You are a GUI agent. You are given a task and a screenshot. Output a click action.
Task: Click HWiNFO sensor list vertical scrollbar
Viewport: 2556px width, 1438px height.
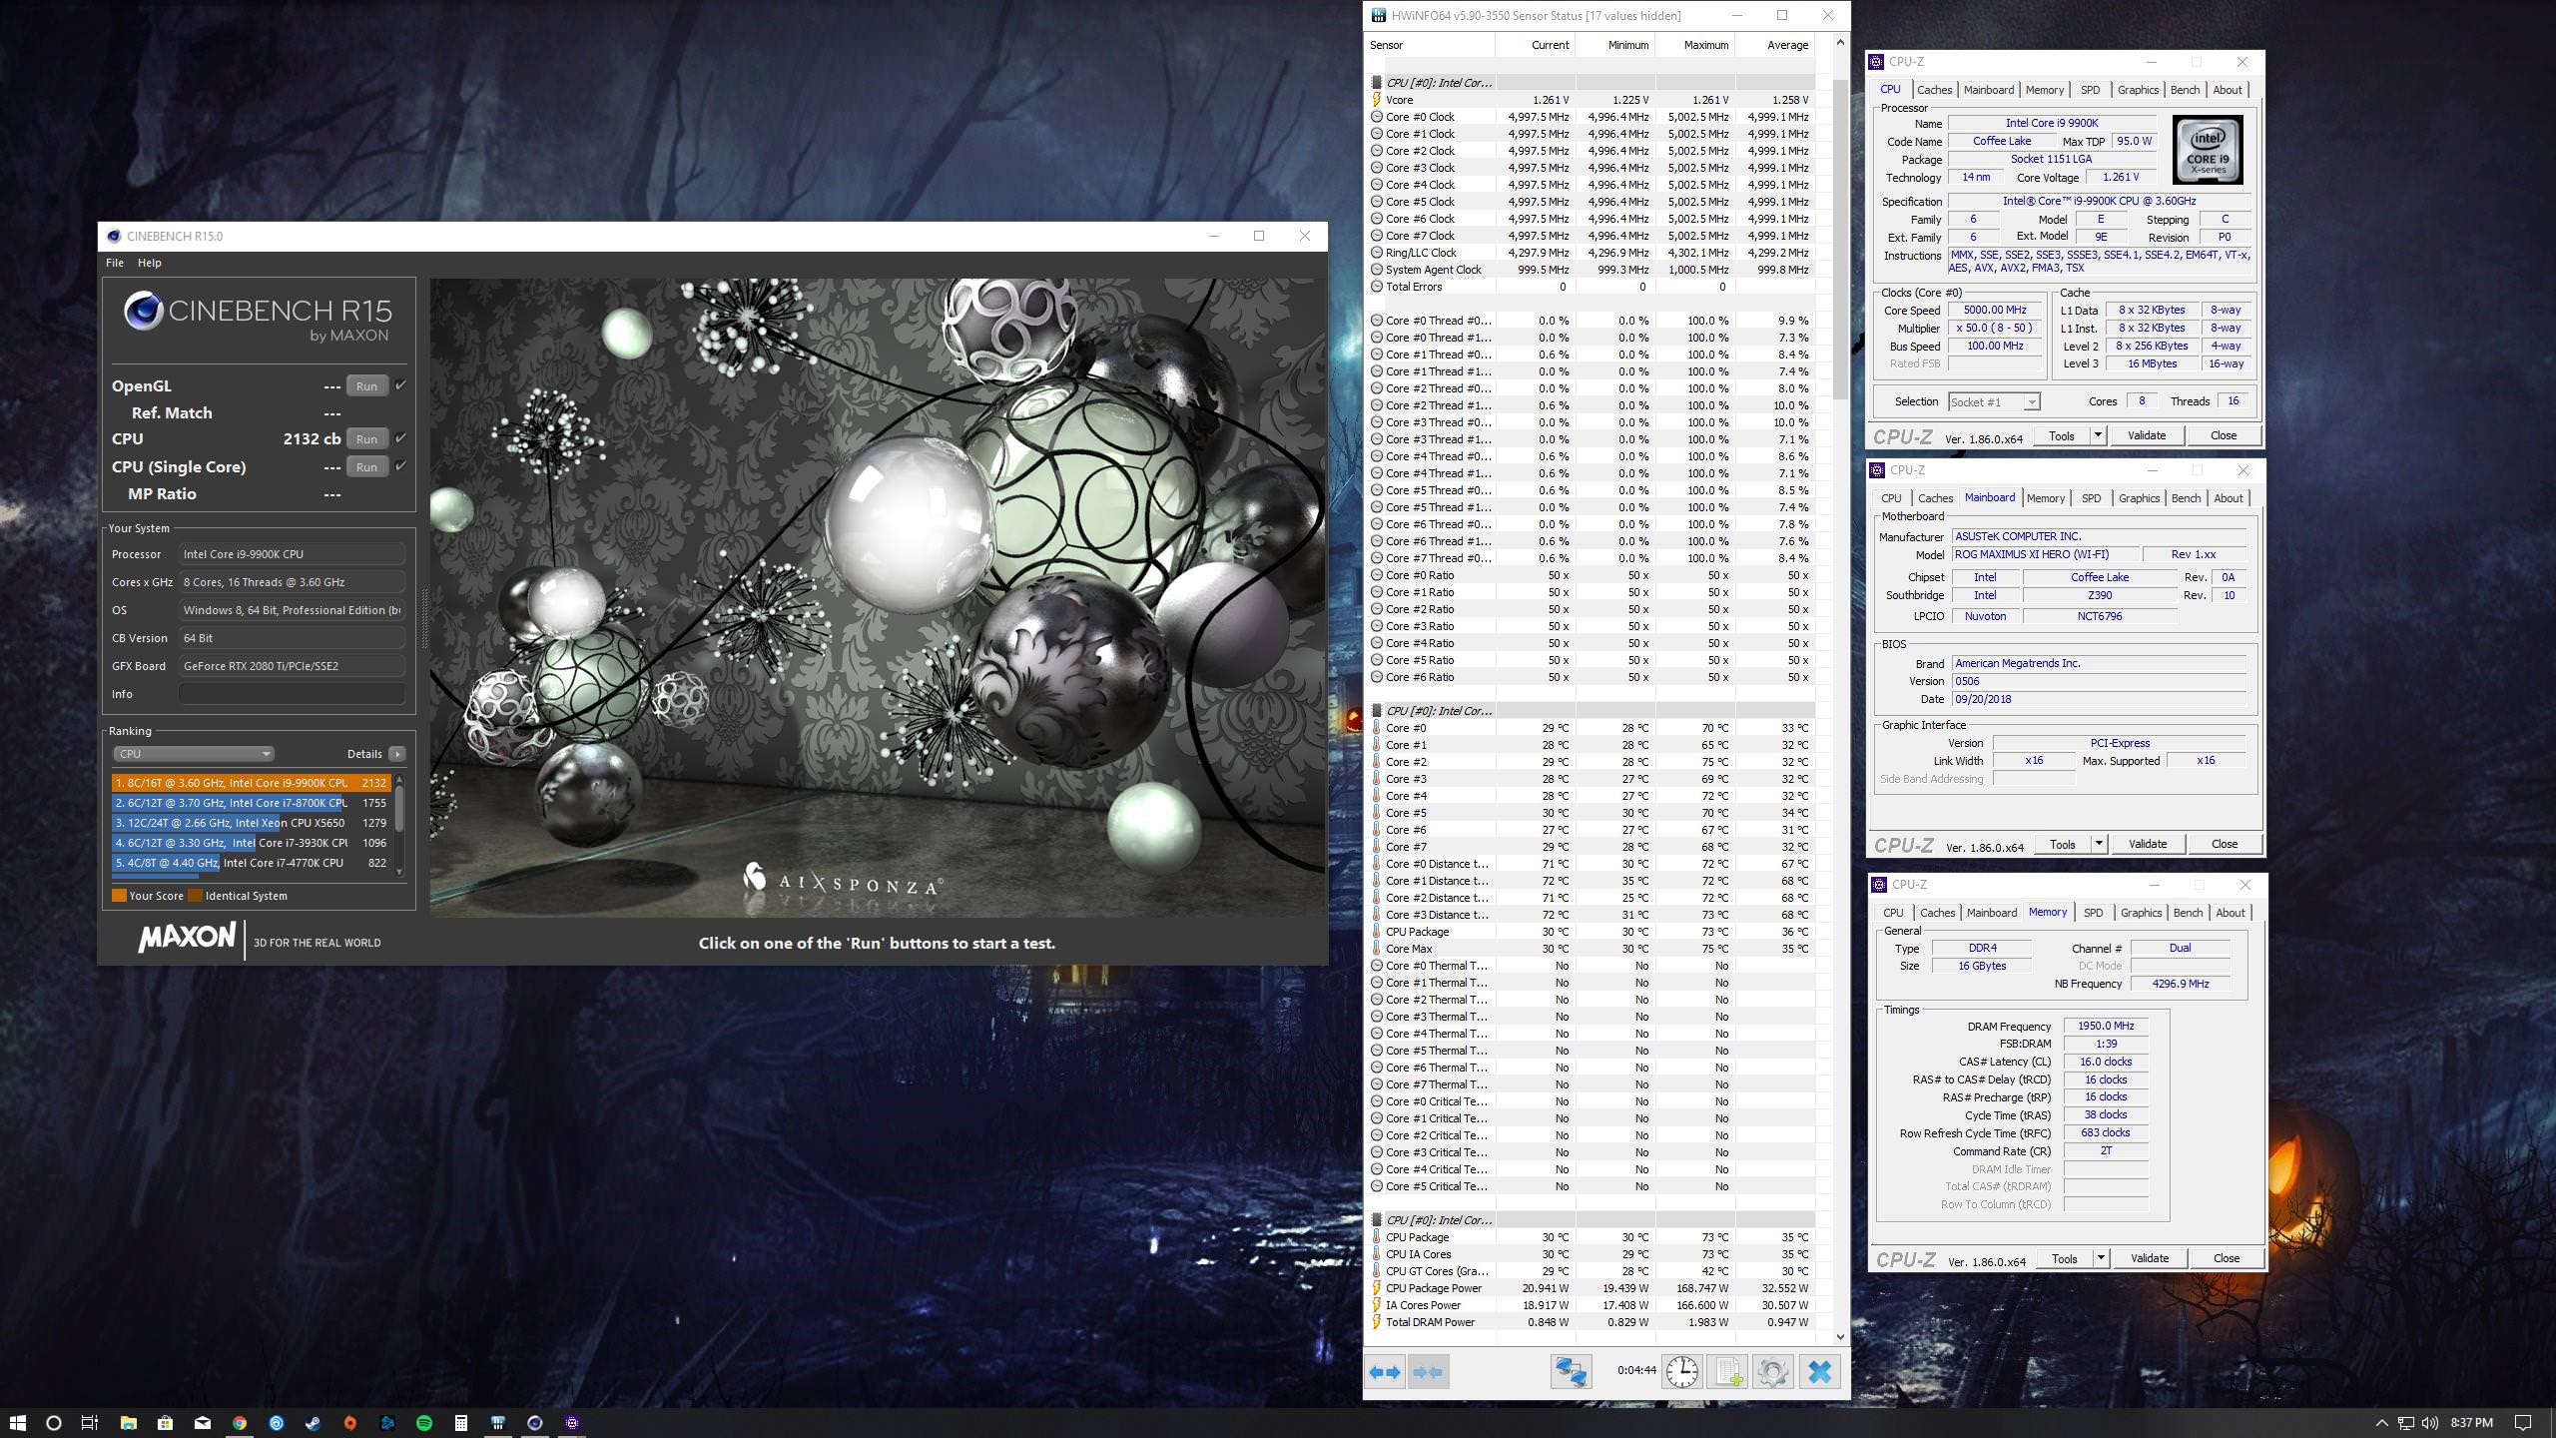pyautogui.click(x=1840, y=240)
